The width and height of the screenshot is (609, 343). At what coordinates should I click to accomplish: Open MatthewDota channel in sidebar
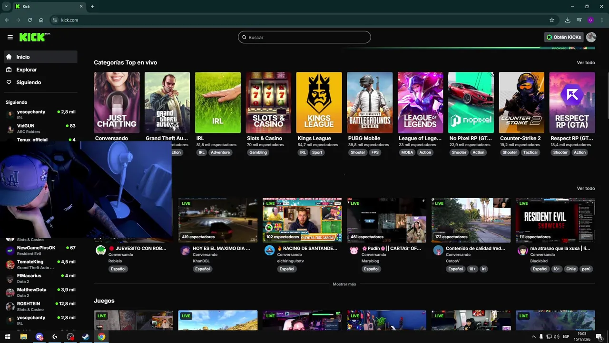(x=40, y=293)
